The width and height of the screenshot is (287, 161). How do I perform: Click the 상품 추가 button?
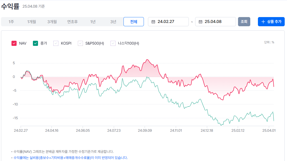(271, 22)
